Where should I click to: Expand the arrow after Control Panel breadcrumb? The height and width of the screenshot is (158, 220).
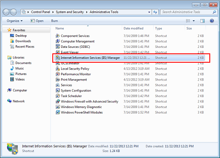coord(53,12)
